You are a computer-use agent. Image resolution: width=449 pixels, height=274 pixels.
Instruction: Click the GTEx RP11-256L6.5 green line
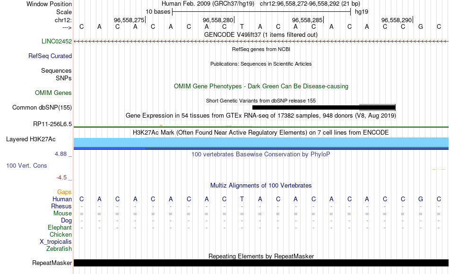point(261,127)
